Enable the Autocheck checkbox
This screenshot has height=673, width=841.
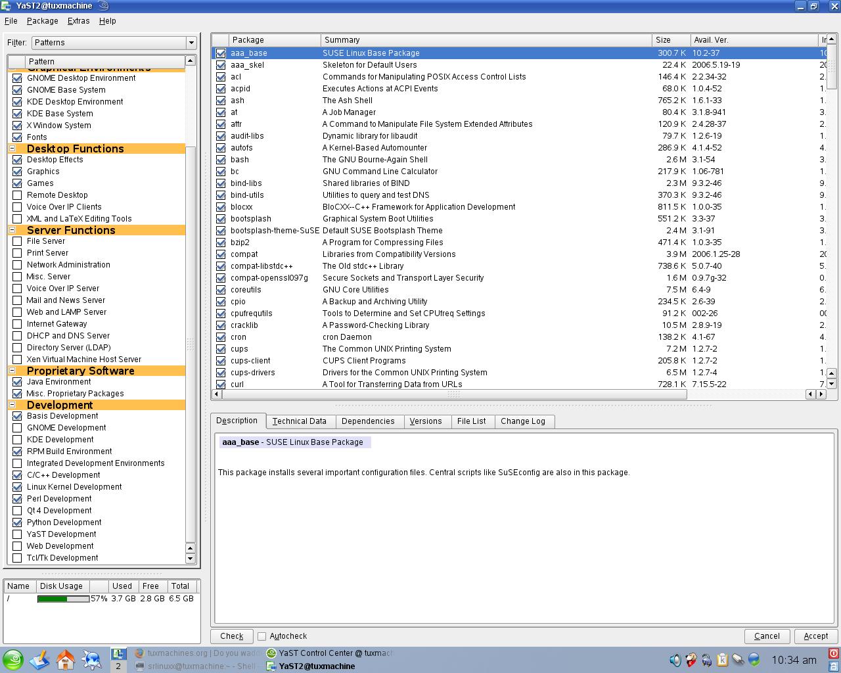(x=261, y=636)
